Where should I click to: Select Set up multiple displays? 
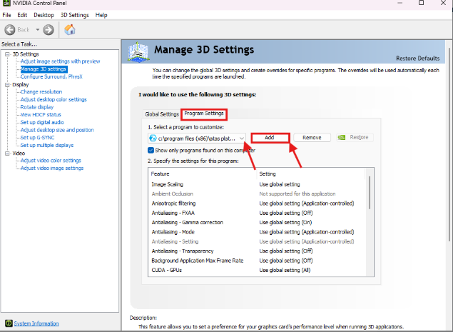point(47,145)
